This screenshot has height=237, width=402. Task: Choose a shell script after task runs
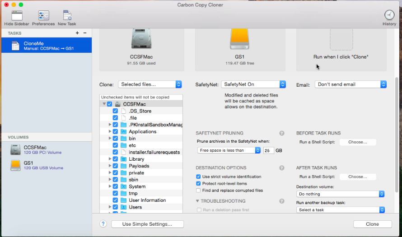click(x=358, y=177)
